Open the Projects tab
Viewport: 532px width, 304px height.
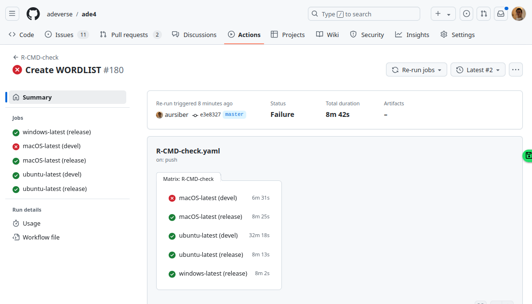coord(288,35)
